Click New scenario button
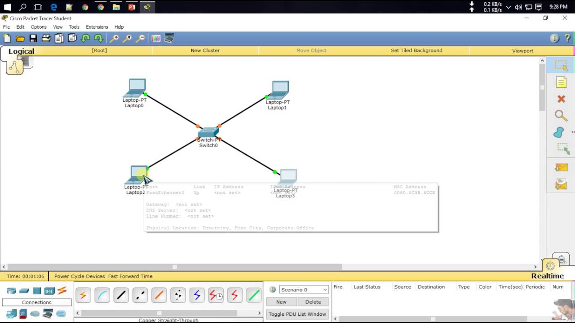575x323 pixels. click(x=281, y=302)
